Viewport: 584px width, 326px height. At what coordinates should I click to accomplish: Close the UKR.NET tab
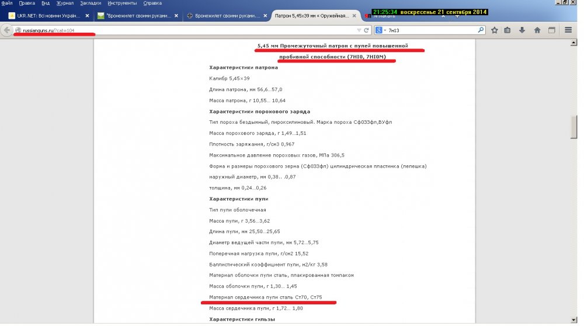87,16
